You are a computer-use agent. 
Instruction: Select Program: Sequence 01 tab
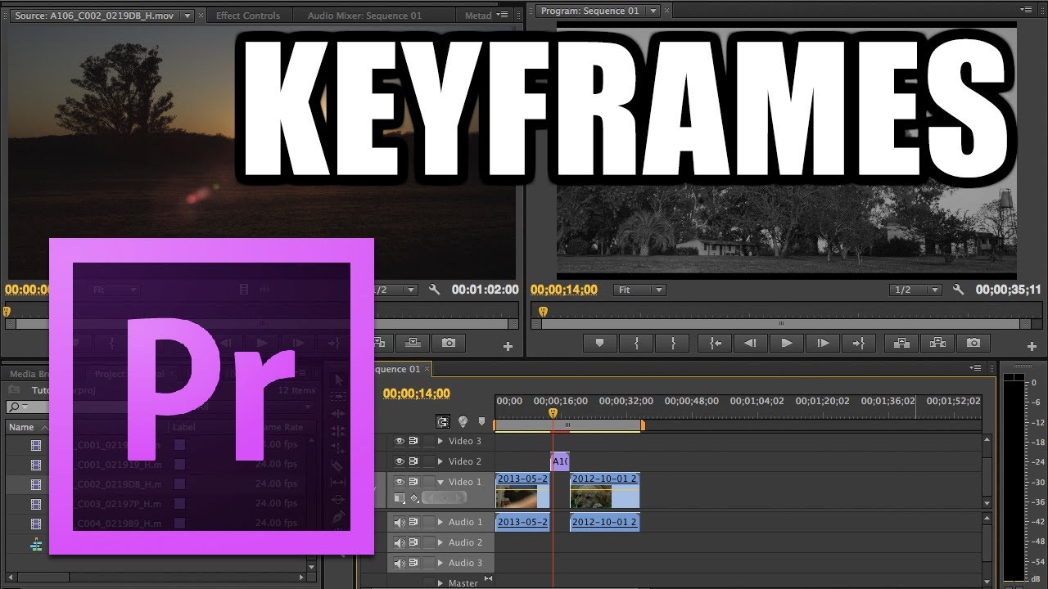point(589,11)
